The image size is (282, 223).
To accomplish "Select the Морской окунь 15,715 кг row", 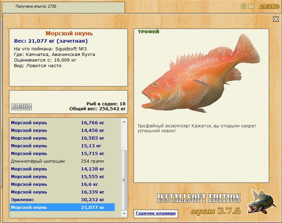I will coord(62,153).
